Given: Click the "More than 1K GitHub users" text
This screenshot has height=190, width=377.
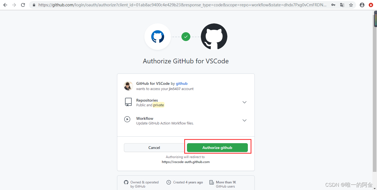Looking at the screenshot, I should click(226, 184).
